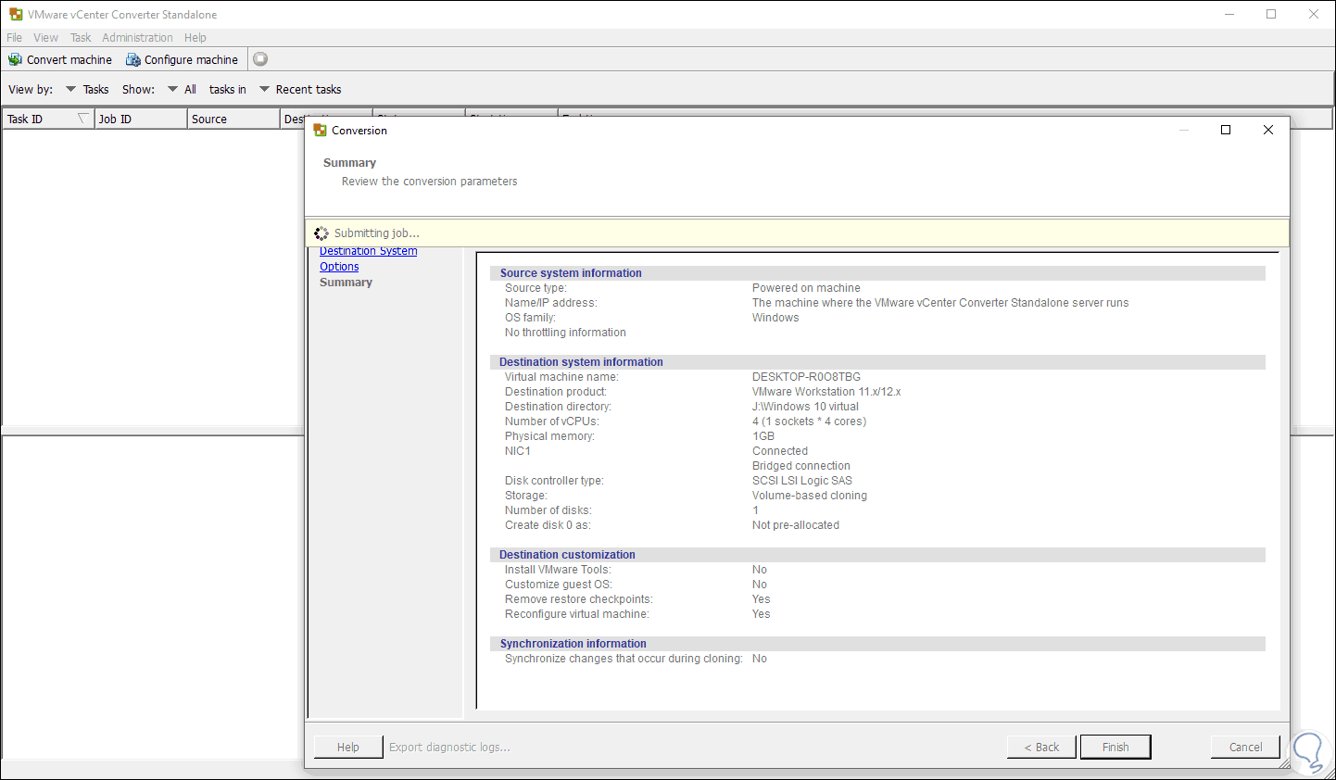Click the 'Powered on machine' source type value
Image resolution: width=1336 pixels, height=780 pixels.
pos(806,288)
